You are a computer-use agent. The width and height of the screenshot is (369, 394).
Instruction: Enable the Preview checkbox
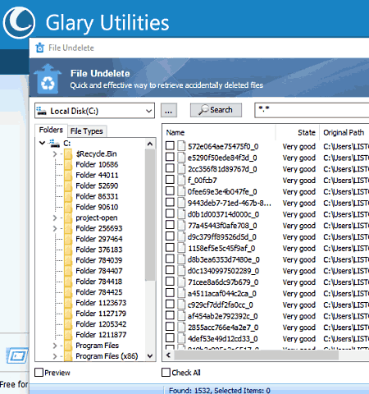click(x=39, y=373)
